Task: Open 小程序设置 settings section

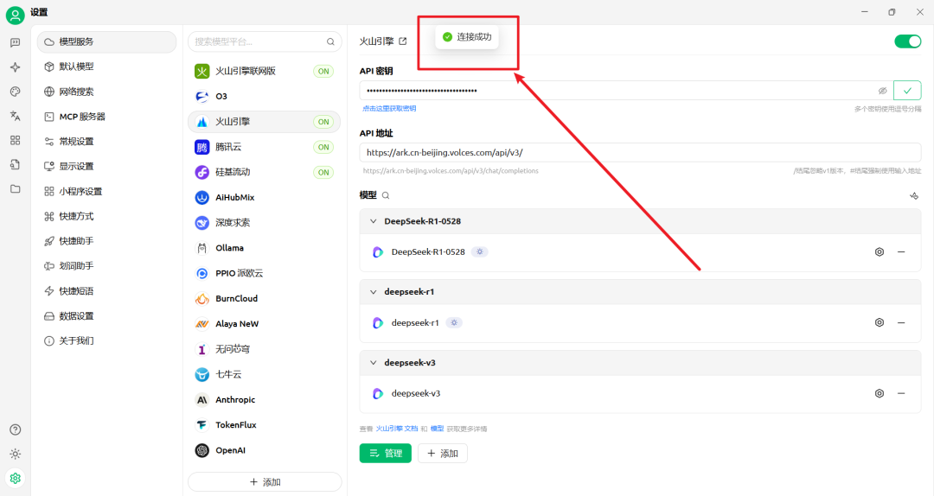Action: tap(106, 191)
